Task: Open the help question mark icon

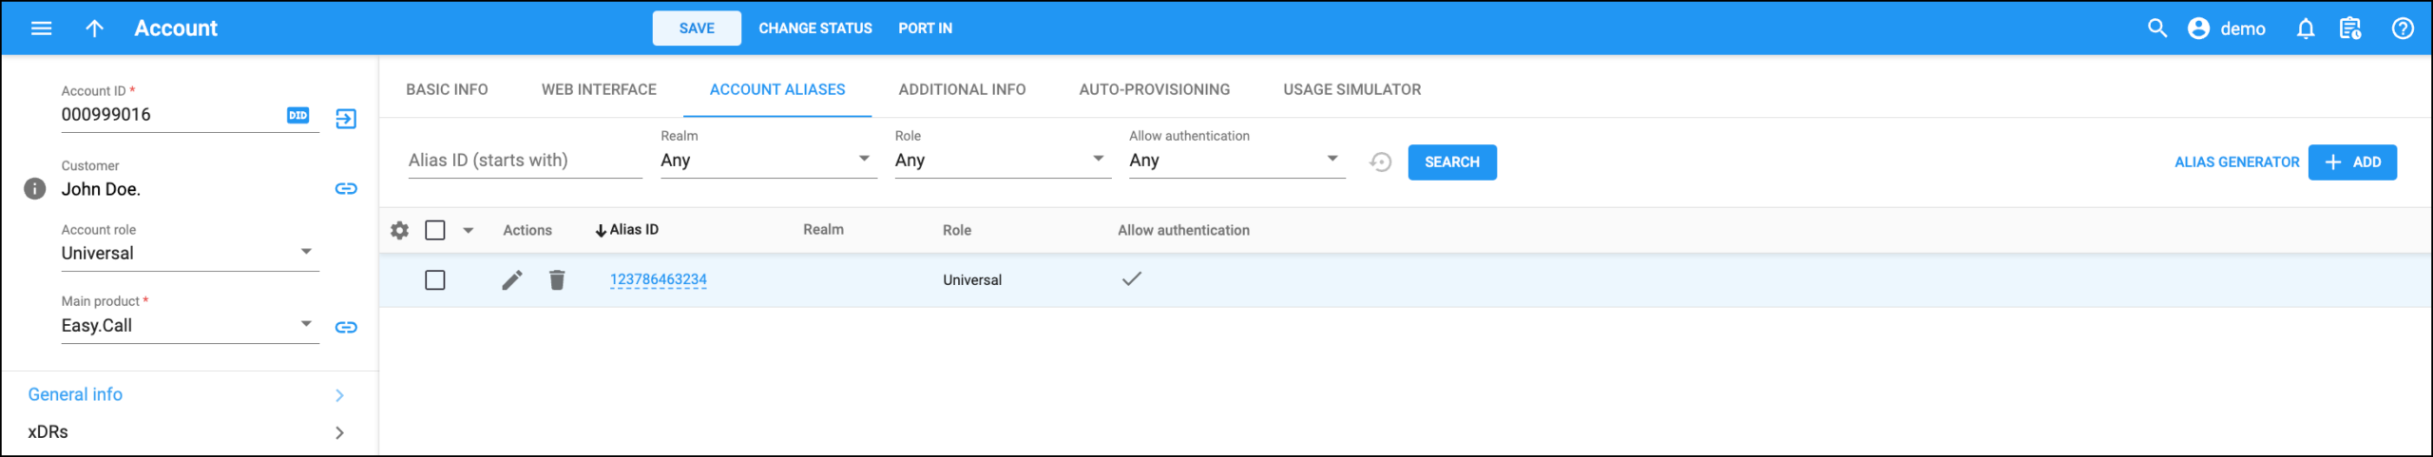Action: coord(2403,29)
